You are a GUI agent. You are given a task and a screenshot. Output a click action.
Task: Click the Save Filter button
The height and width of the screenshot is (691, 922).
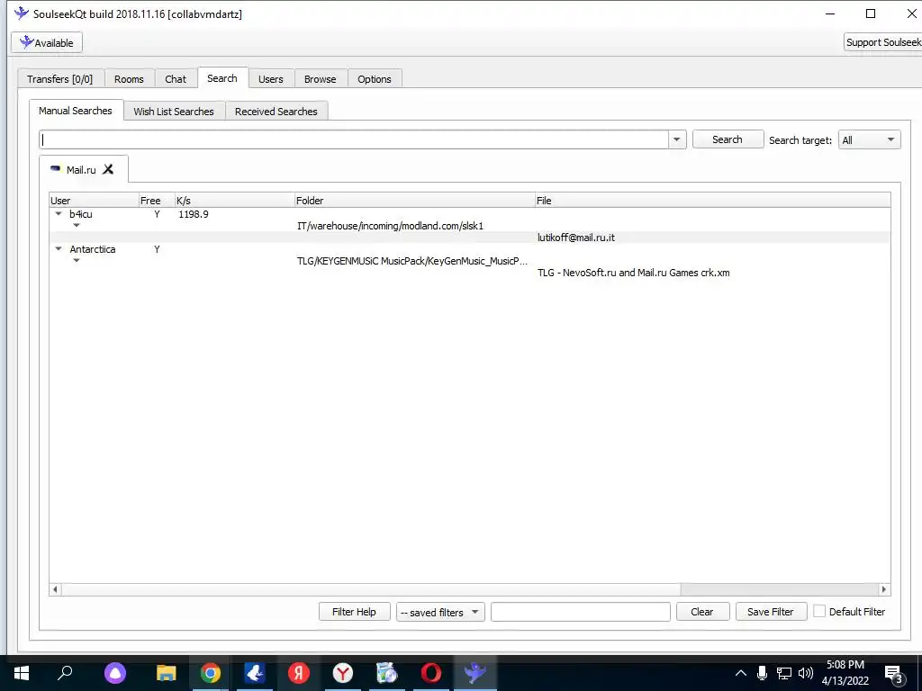point(771,612)
